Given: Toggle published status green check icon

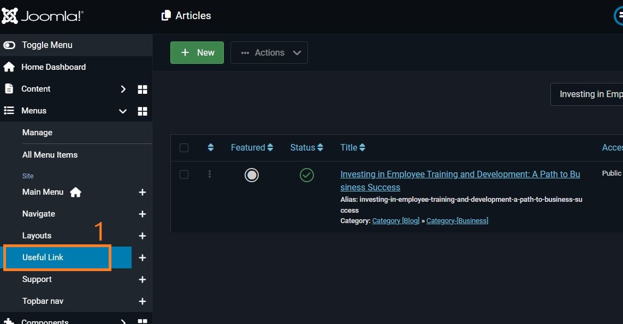Looking at the screenshot, I should (x=307, y=175).
